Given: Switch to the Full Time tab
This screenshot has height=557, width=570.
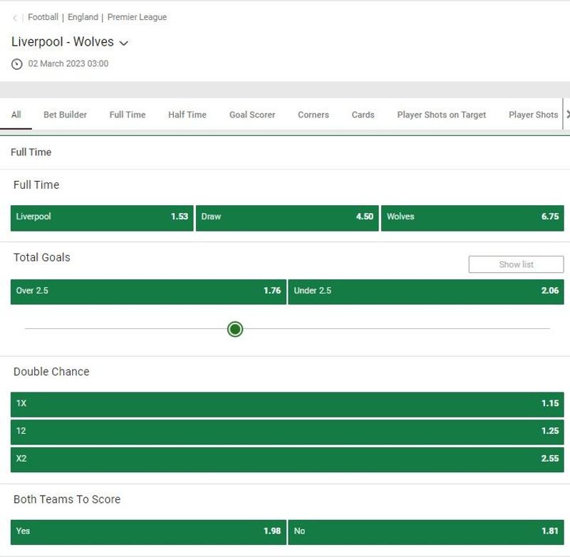Looking at the screenshot, I should pyautogui.click(x=128, y=115).
